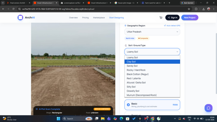This screenshot has width=217, height=122.
Task: Choose Silty Soil option
Action: pos(152,87)
